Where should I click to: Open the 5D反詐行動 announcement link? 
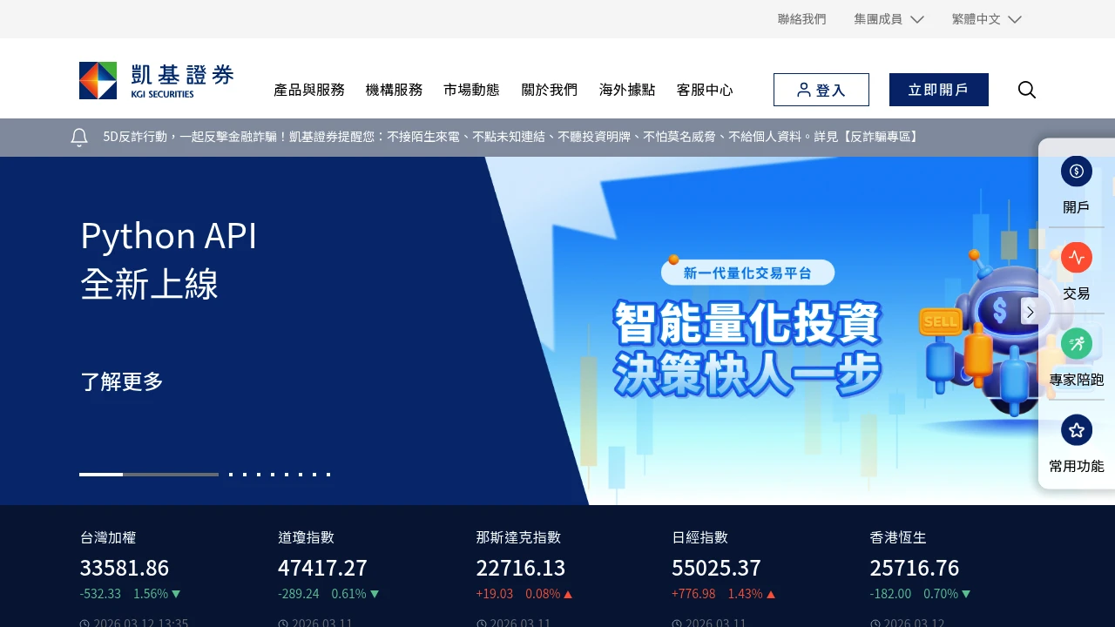point(511,137)
